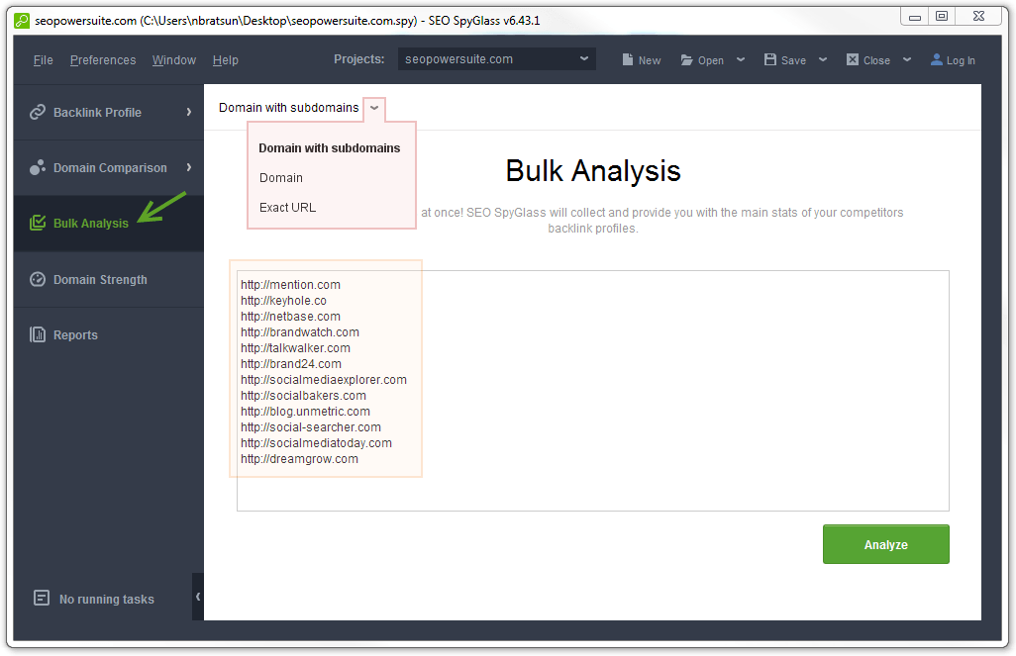The image size is (1016, 656).
Task: Click the Bulk Analysis checklist icon
Action: coord(38,223)
